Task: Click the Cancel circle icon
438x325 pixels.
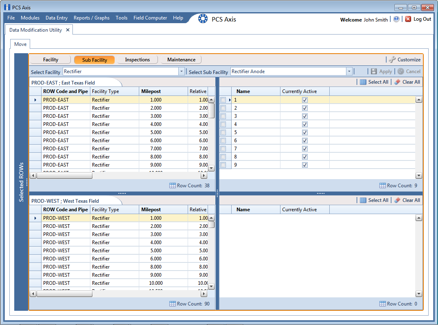Action: click(401, 71)
